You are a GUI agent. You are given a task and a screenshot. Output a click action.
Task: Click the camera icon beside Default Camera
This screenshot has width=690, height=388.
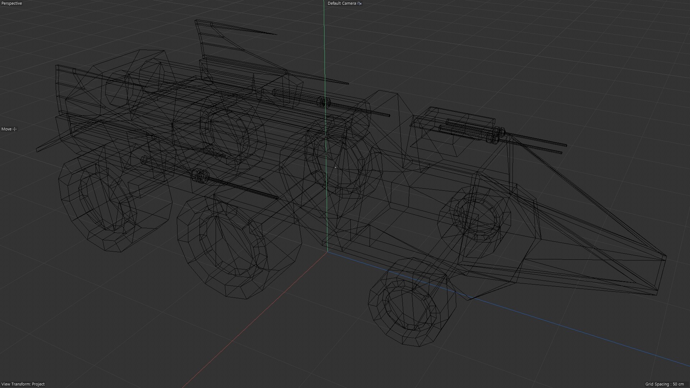tap(359, 3)
